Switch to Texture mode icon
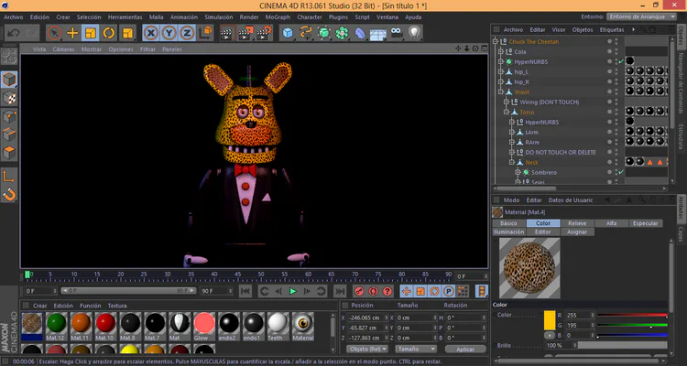 [9, 99]
